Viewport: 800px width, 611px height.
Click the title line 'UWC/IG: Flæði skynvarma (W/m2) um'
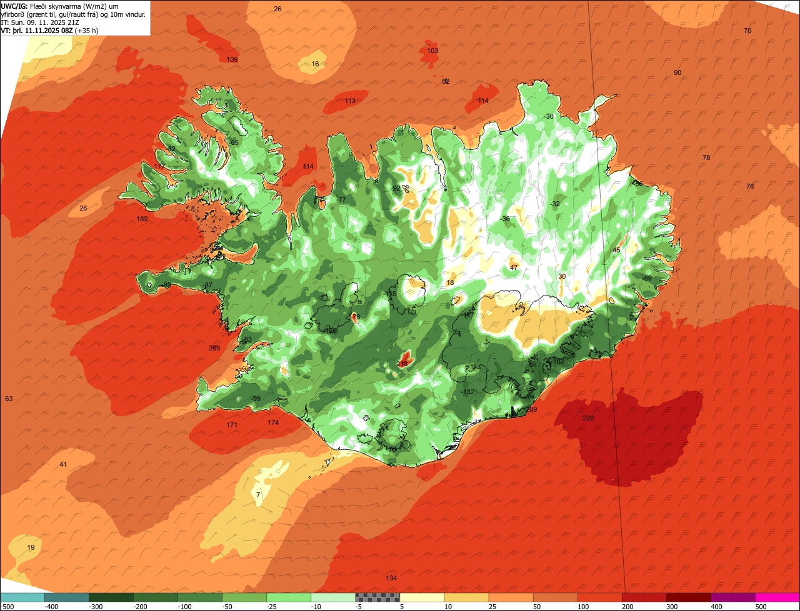60,6
